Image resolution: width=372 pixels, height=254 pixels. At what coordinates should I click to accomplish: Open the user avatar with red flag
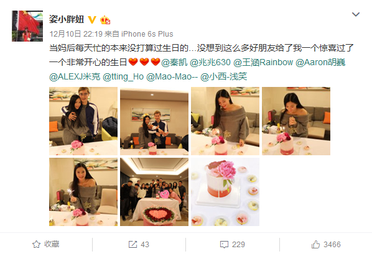(x=27, y=26)
